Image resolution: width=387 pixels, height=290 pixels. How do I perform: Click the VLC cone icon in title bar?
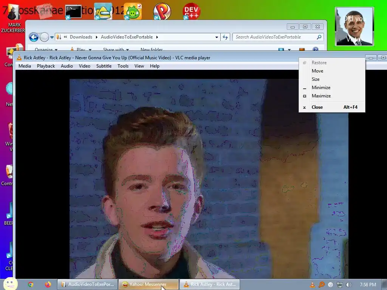pos(19,58)
